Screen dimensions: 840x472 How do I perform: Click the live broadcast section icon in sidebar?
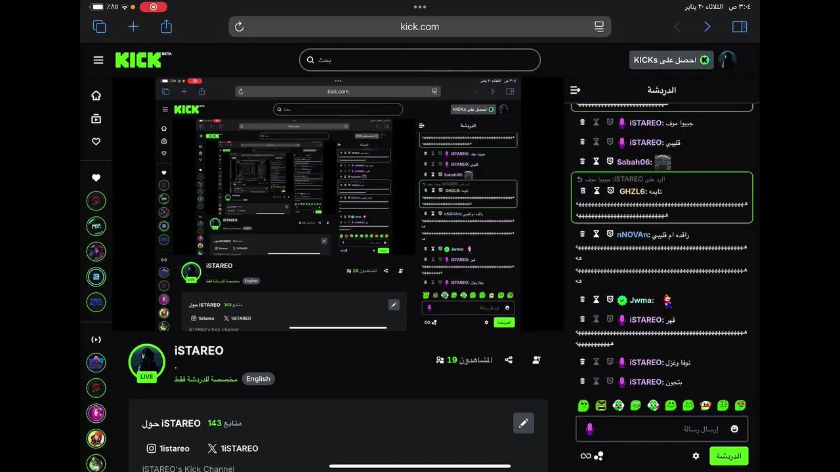tap(96, 340)
